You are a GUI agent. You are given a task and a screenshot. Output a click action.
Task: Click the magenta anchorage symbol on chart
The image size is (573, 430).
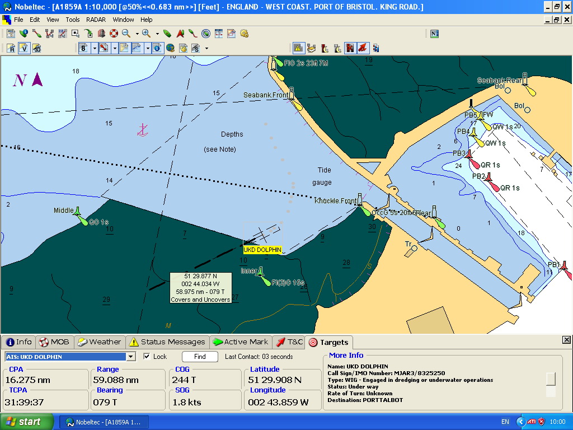point(143,130)
